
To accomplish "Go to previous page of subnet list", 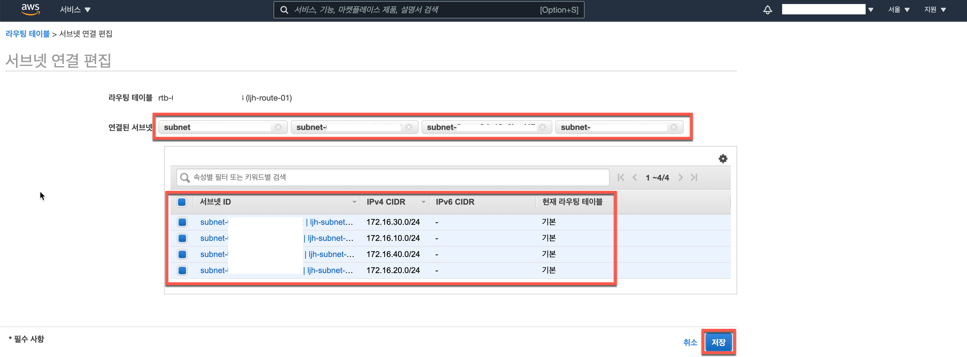I will pos(634,177).
